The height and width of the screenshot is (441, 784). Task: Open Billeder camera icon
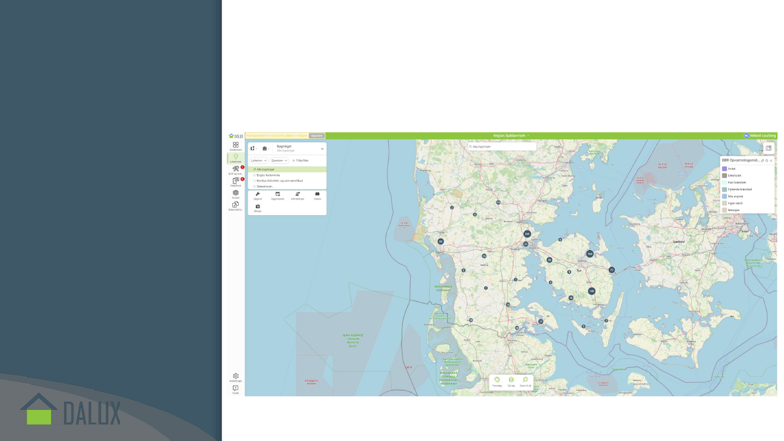[x=258, y=206]
